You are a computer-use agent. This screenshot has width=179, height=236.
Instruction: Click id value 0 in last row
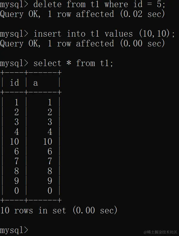[17, 190]
